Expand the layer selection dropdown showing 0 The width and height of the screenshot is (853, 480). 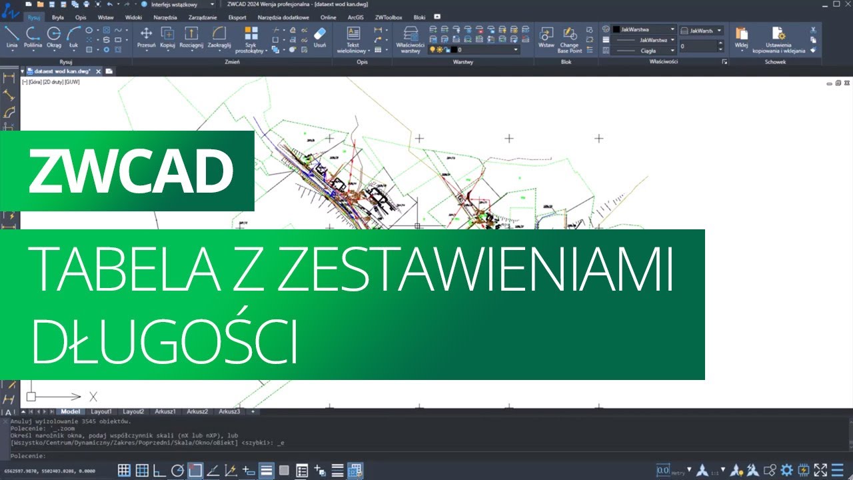coord(515,50)
